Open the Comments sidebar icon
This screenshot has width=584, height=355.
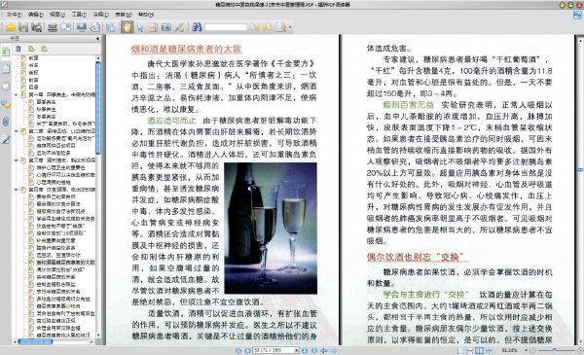point(6,105)
